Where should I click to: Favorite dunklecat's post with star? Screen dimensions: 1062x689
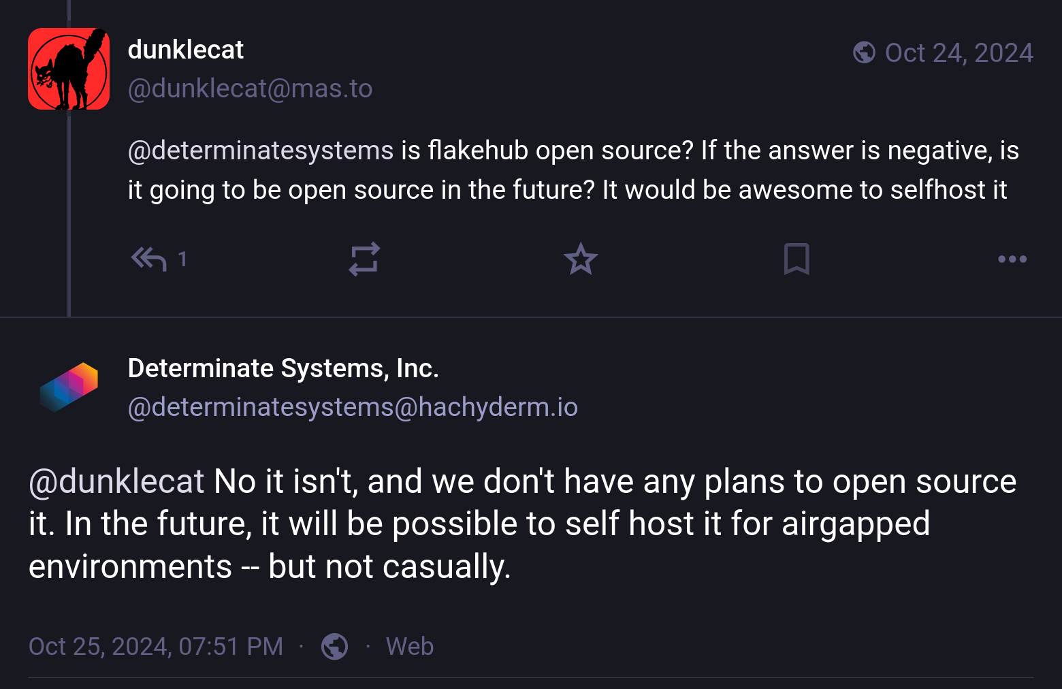pos(581,259)
